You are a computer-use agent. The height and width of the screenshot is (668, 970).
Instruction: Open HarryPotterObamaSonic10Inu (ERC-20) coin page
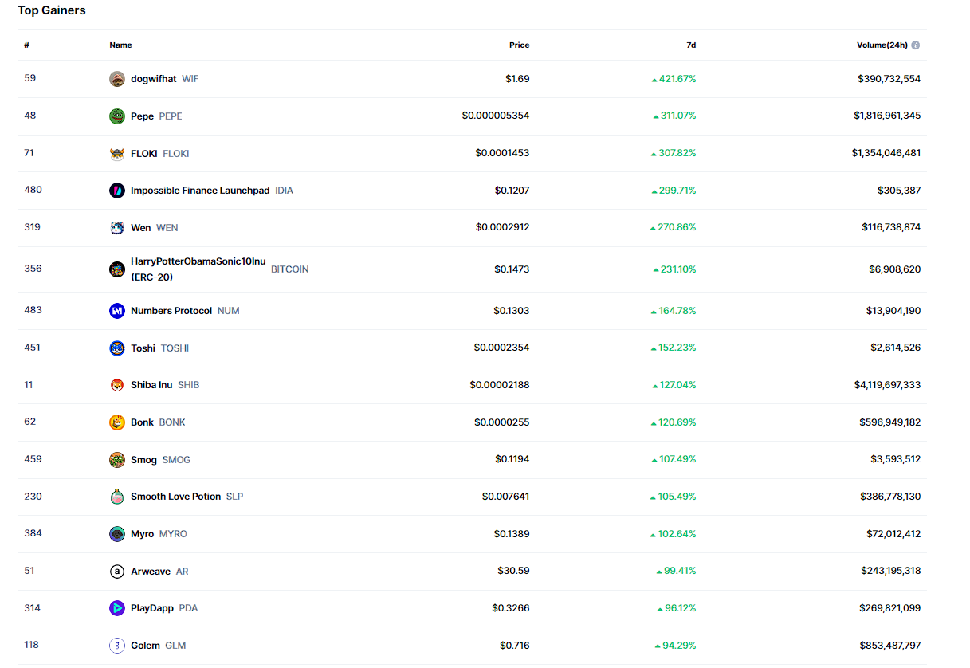tap(198, 269)
